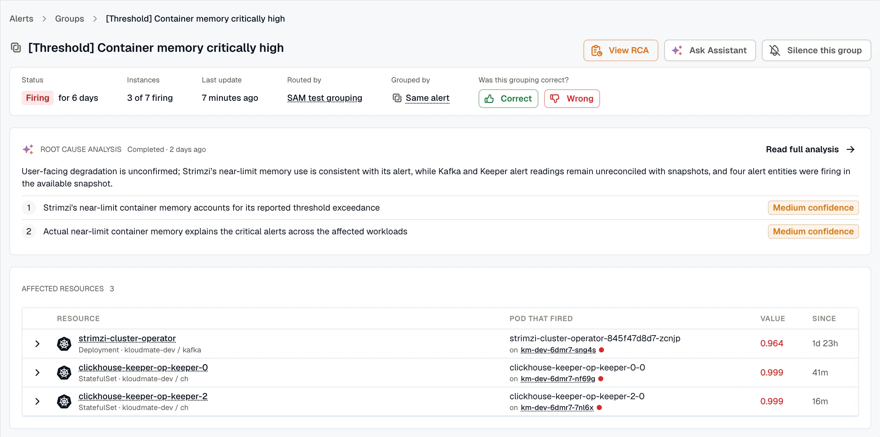Click the group icon next to Same alert

(397, 98)
